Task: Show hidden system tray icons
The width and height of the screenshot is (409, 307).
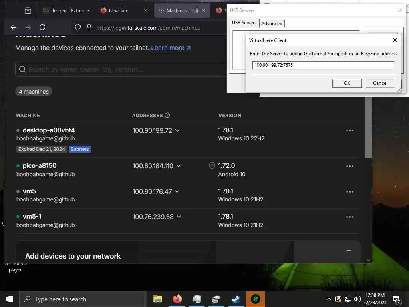Action: click(329, 299)
